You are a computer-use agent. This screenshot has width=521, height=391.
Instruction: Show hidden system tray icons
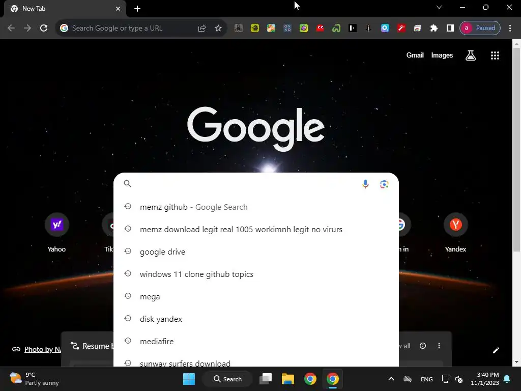click(x=391, y=379)
